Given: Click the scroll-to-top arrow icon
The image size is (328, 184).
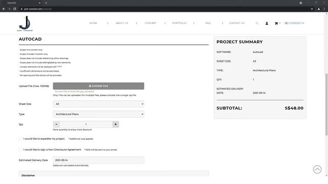Looking at the screenshot, I should (317, 169).
